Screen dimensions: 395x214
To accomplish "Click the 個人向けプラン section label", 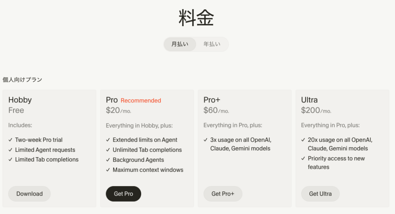I will pos(22,80).
